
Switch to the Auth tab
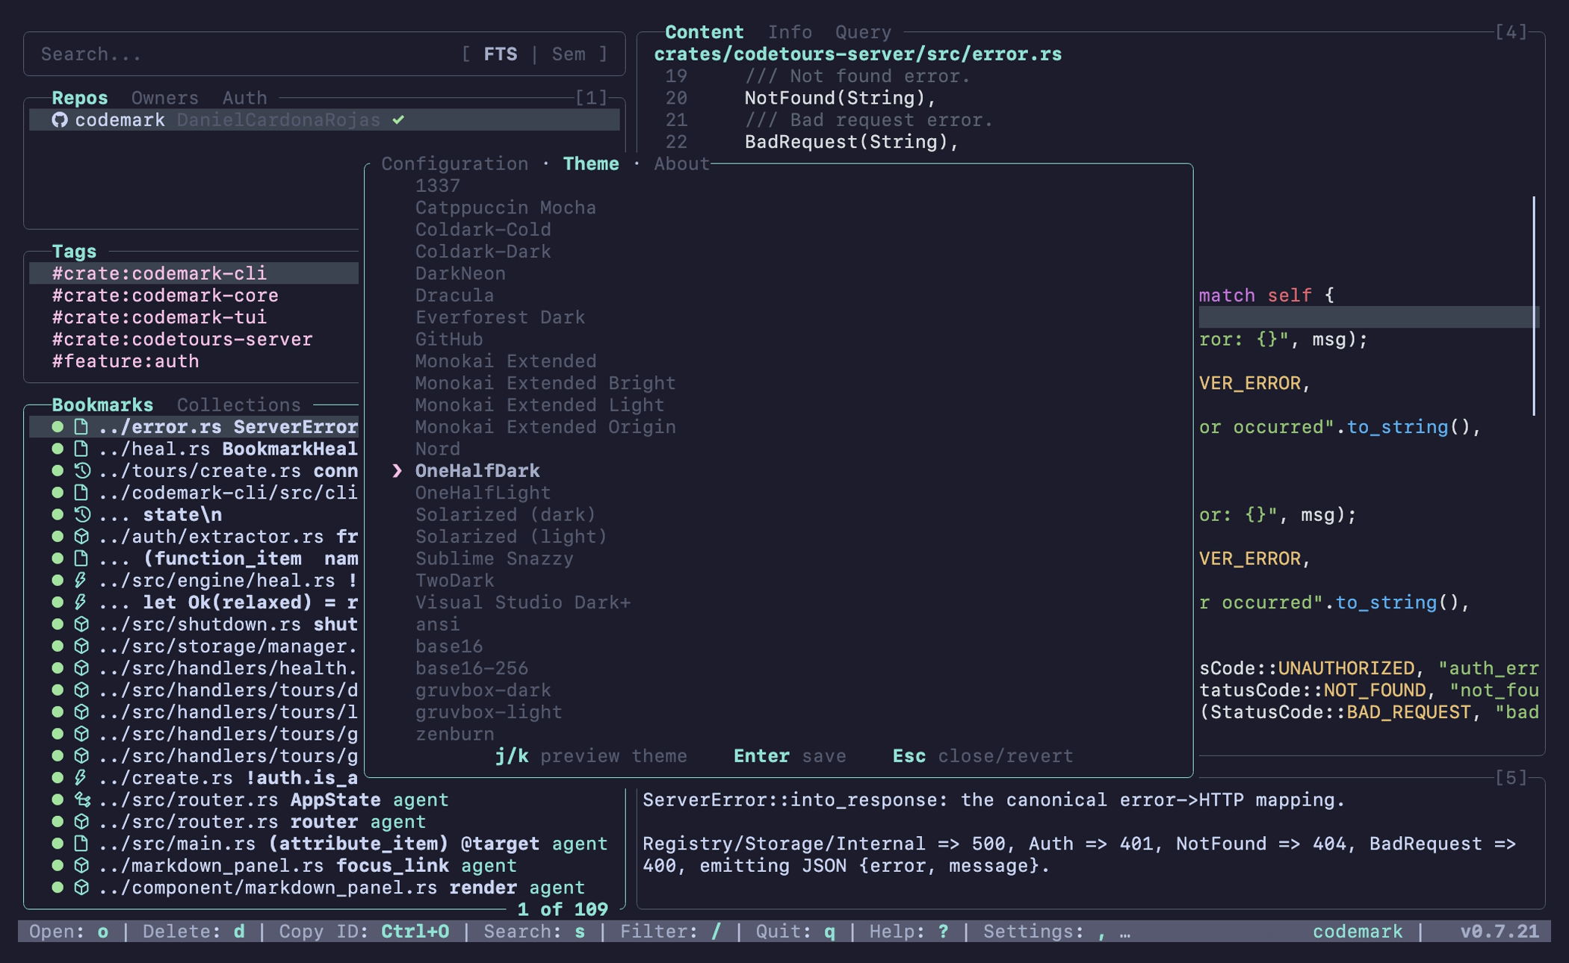point(245,98)
